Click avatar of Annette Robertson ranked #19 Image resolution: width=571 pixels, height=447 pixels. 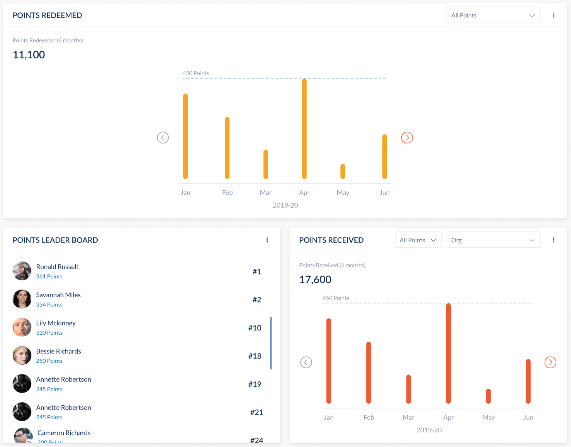(22, 384)
